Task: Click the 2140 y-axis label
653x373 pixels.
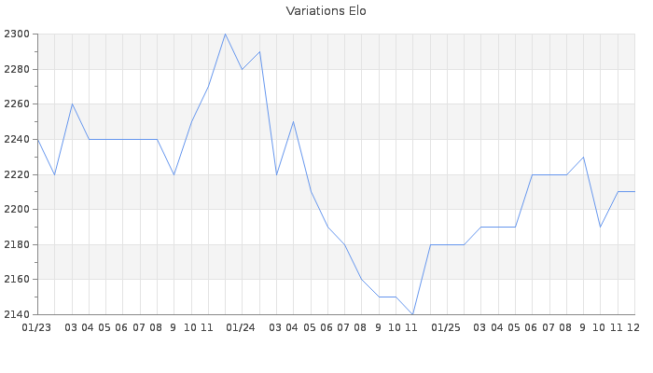Action: 17,314
